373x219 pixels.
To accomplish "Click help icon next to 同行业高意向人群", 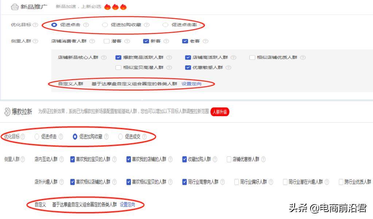I will click(x=222, y=182).
